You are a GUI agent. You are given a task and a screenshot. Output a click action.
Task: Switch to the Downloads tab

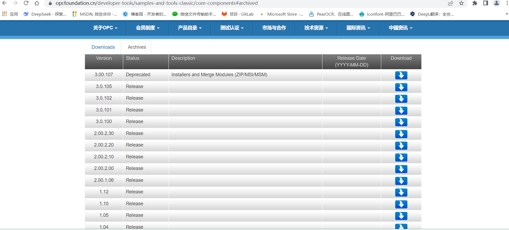pyautogui.click(x=103, y=47)
